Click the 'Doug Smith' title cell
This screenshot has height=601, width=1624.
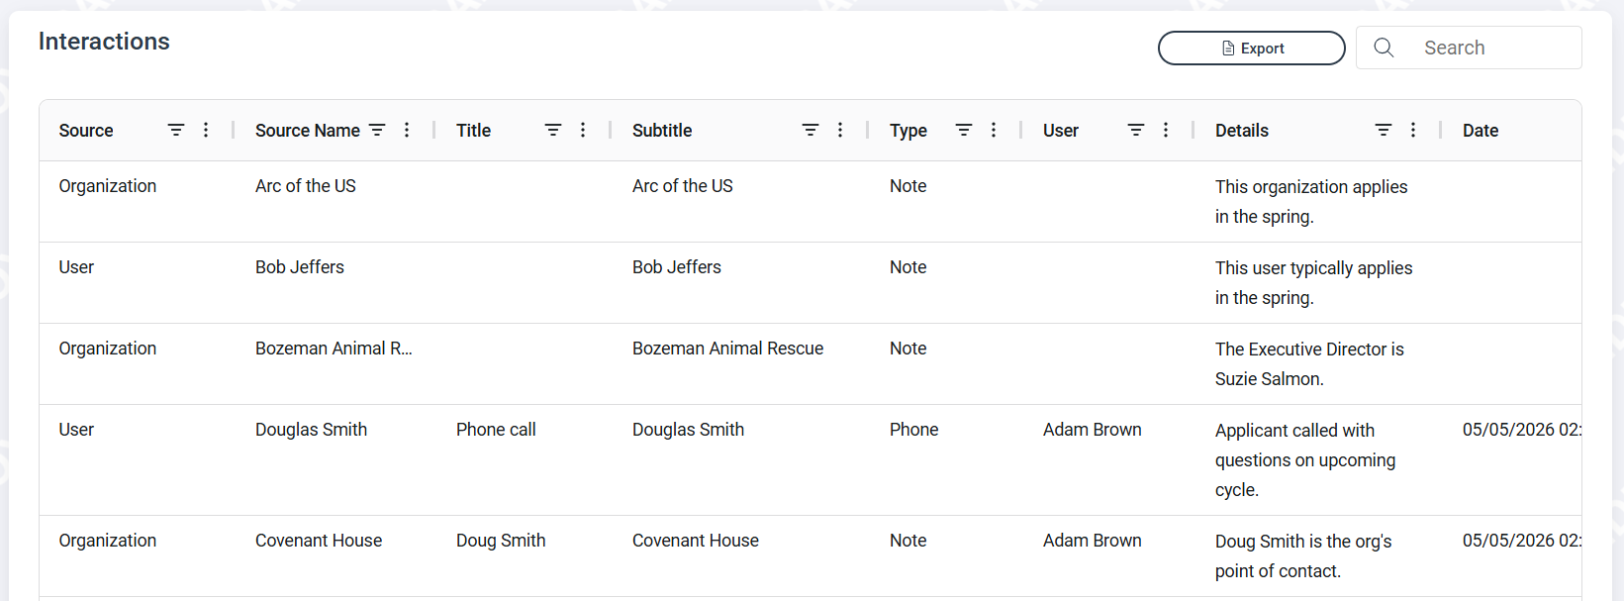(501, 541)
